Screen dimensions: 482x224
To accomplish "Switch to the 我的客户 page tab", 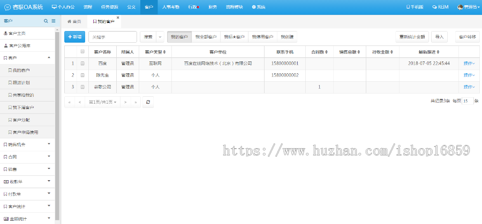I will [103, 21].
